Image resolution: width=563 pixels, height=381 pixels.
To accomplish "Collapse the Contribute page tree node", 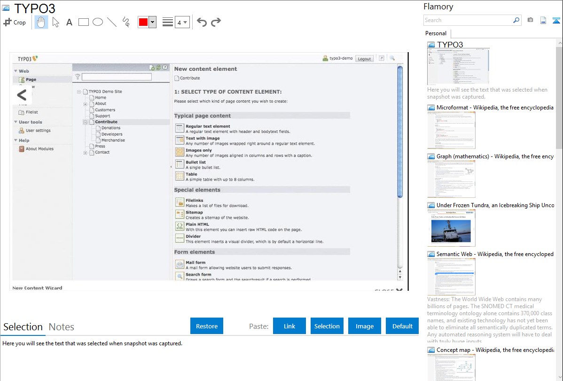I will [86, 122].
